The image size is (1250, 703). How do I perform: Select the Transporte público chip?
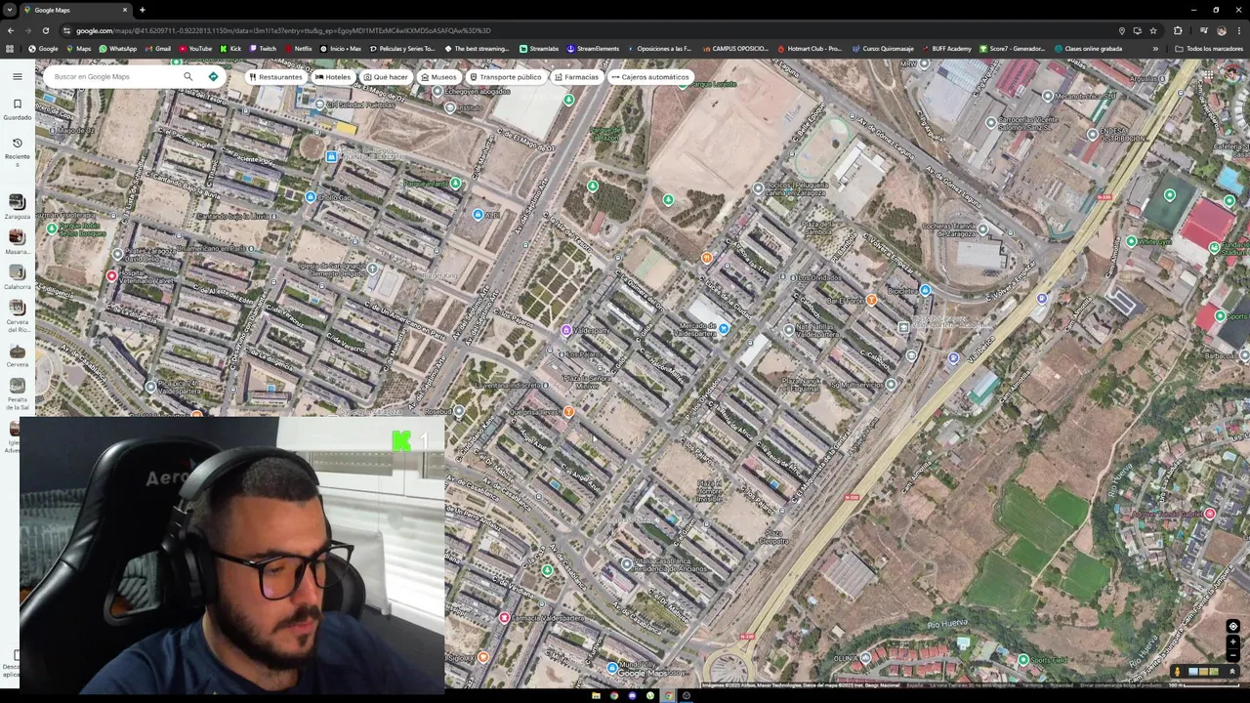(x=505, y=77)
